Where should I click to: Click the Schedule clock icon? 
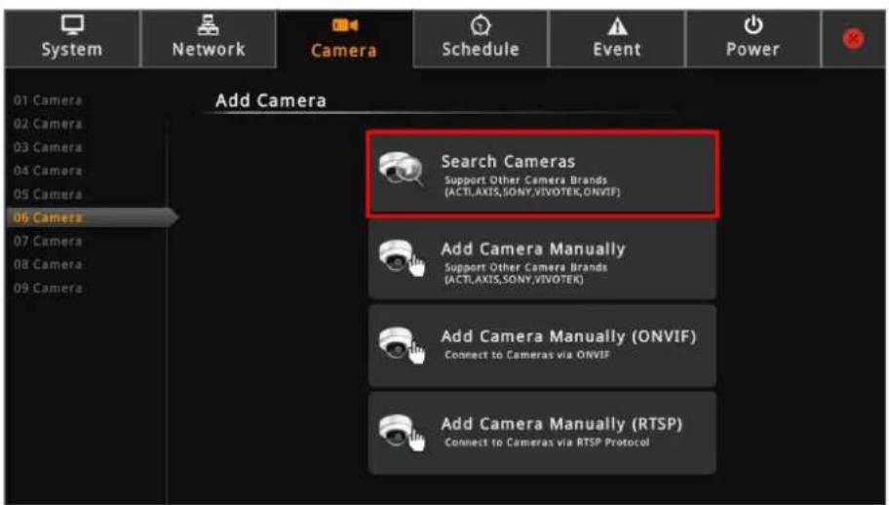coord(481,25)
